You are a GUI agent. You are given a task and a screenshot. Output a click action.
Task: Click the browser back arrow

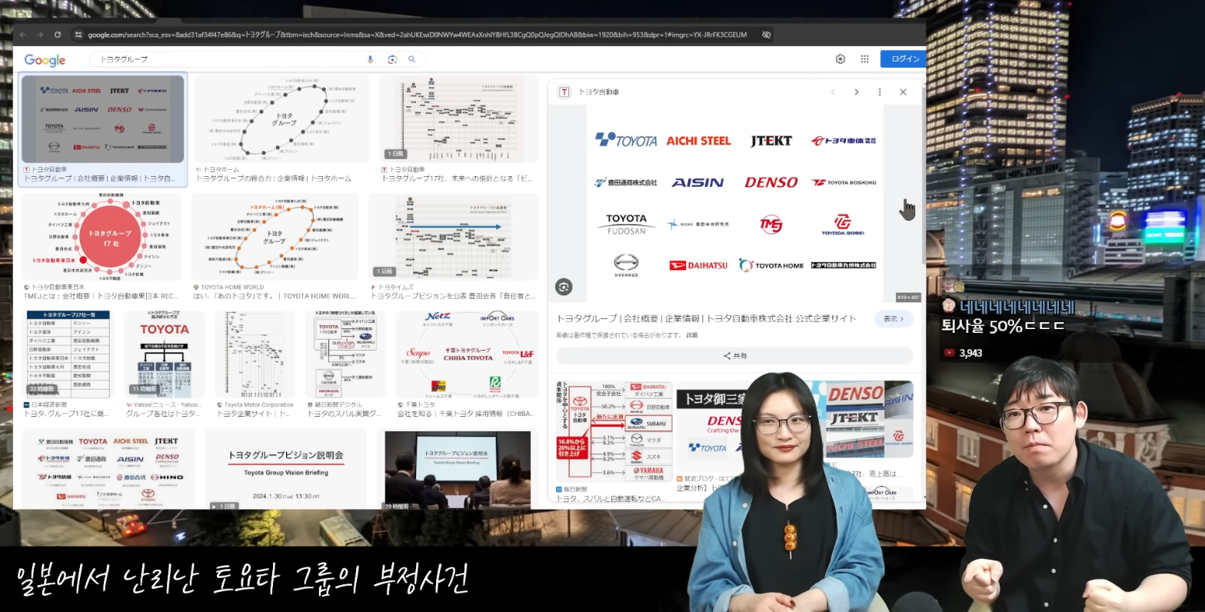[x=22, y=34]
